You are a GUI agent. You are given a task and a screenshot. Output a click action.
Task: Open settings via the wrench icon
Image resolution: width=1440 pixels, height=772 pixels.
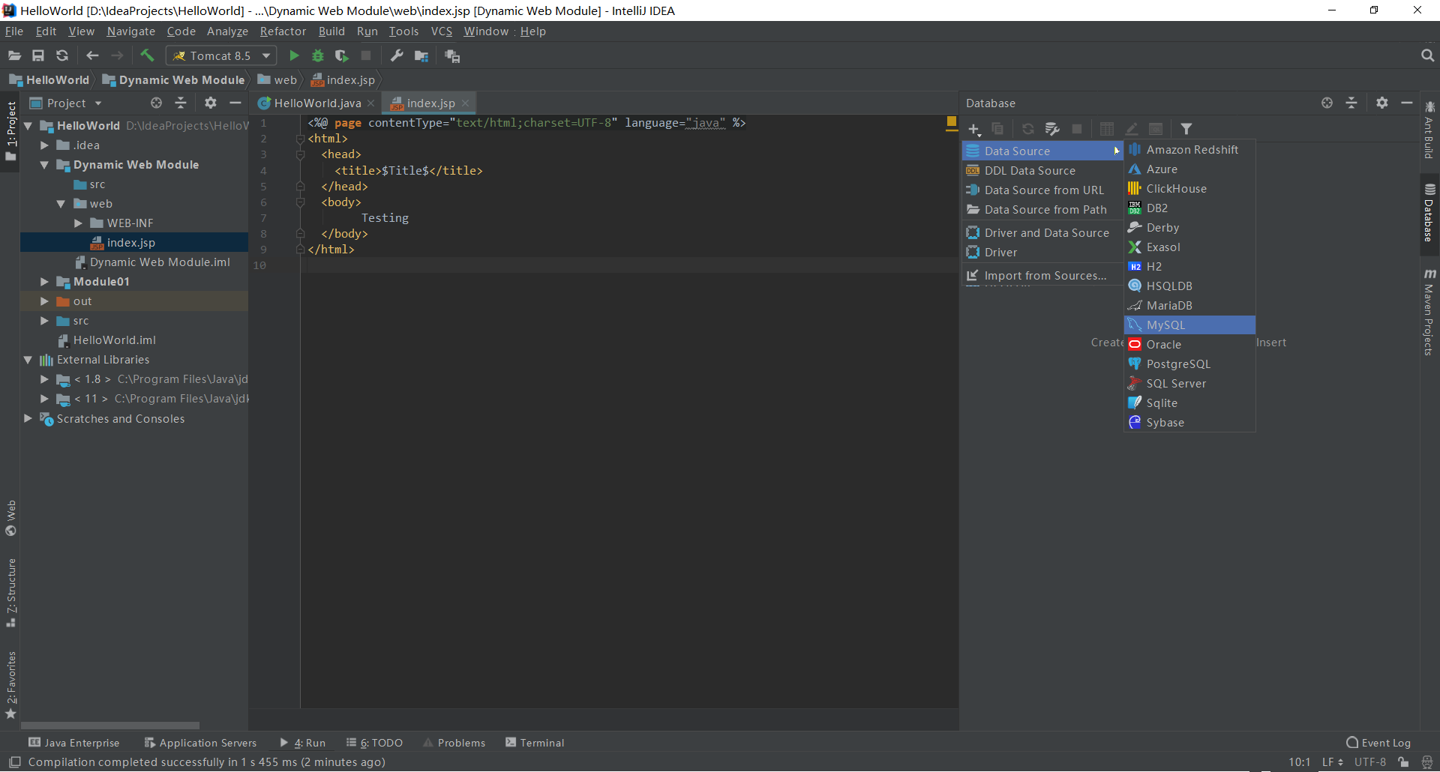[x=397, y=55]
